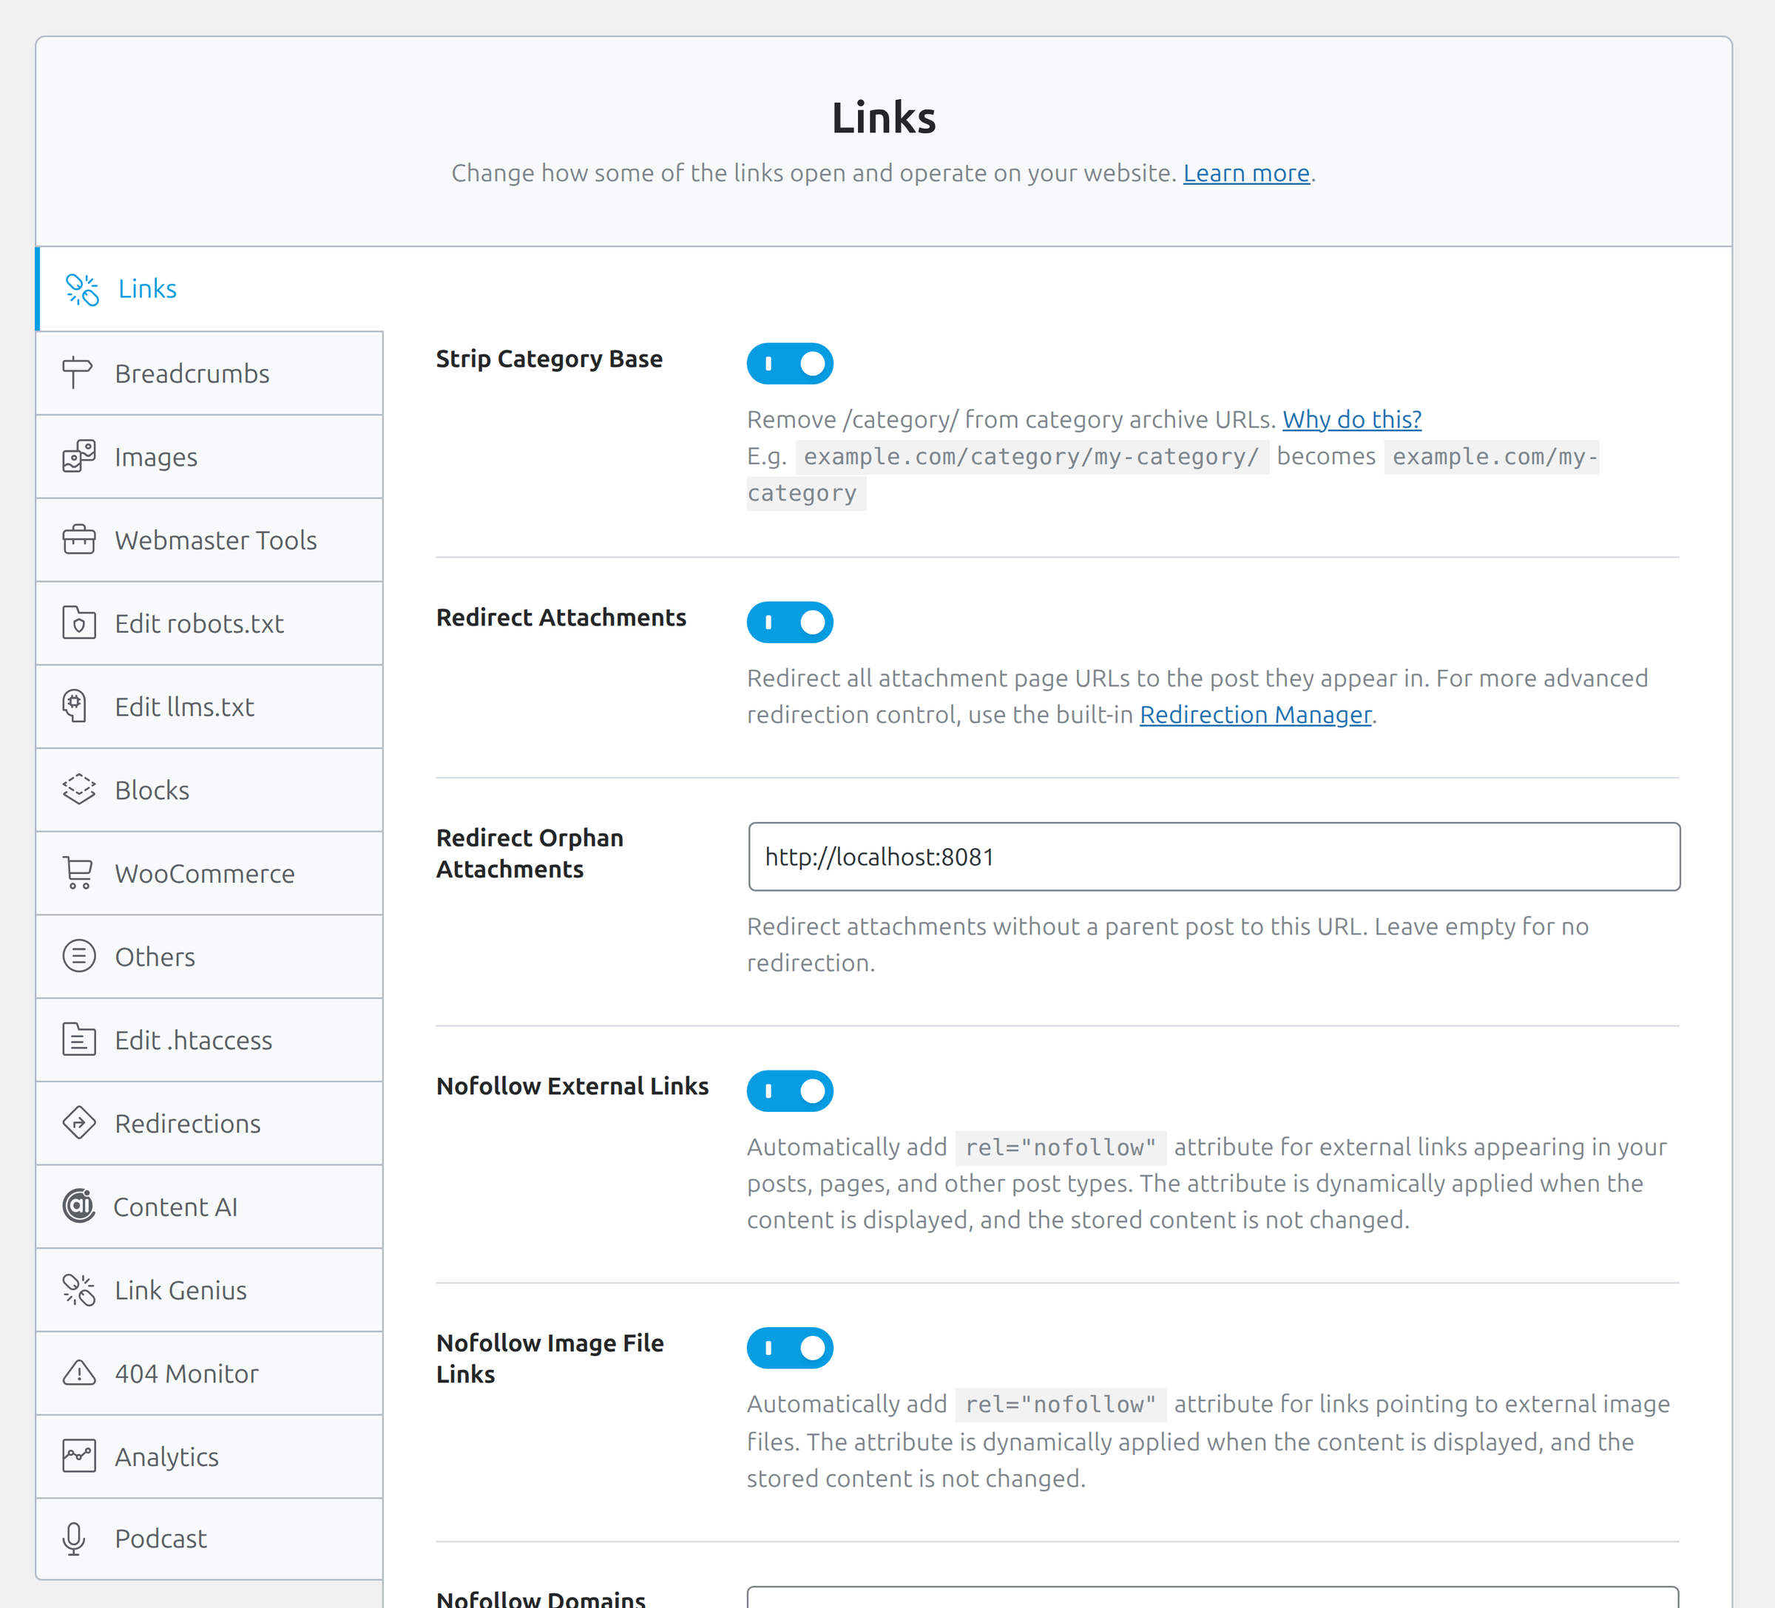Image resolution: width=1775 pixels, height=1608 pixels.
Task: Select the Link Genius tab
Action: (209, 1290)
